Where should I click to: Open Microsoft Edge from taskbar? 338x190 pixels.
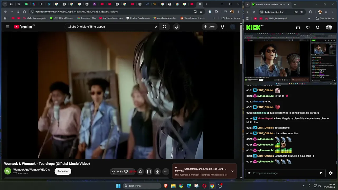point(189,186)
